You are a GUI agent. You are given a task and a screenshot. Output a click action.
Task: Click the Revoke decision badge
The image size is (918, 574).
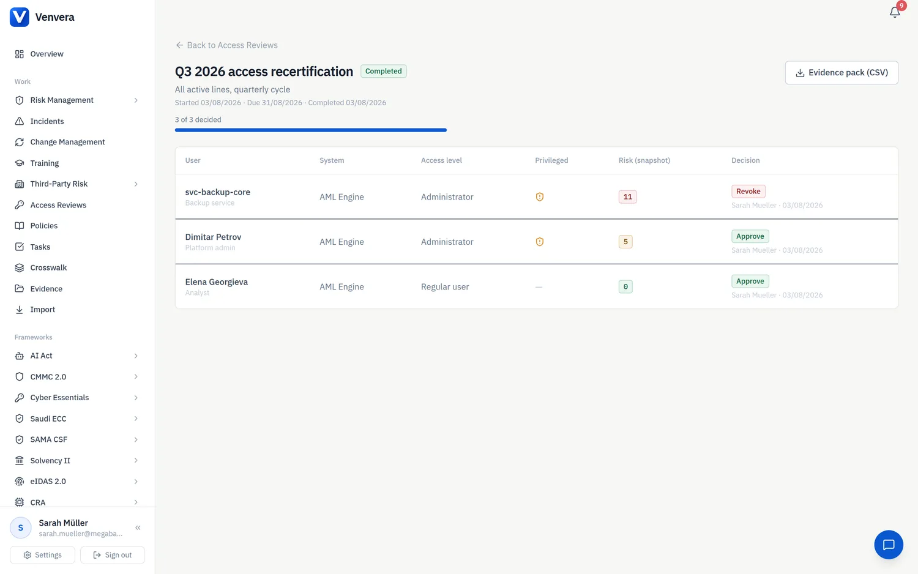pyautogui.click(x=748, y=192)
